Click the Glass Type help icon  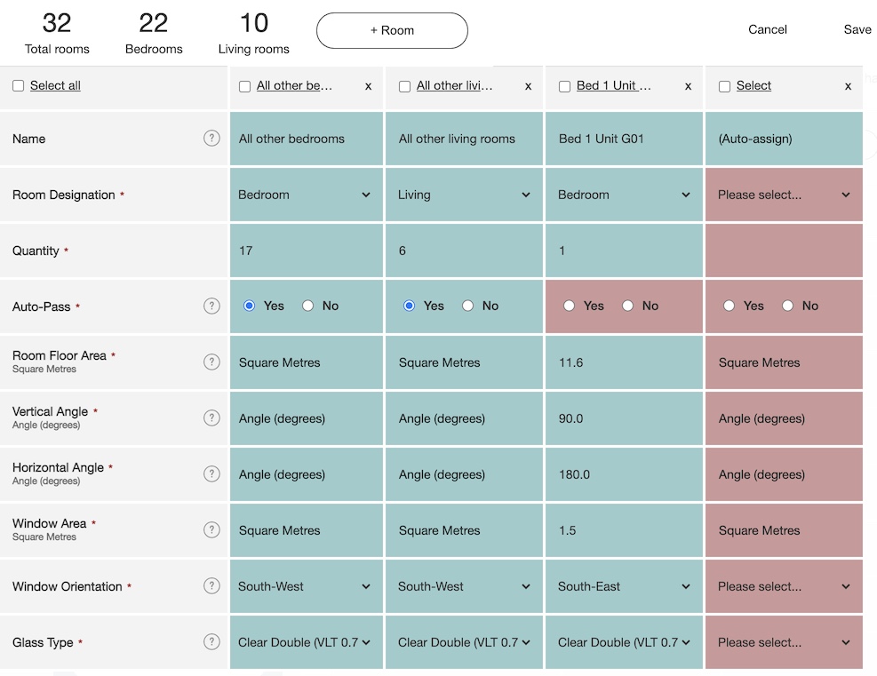211,641
